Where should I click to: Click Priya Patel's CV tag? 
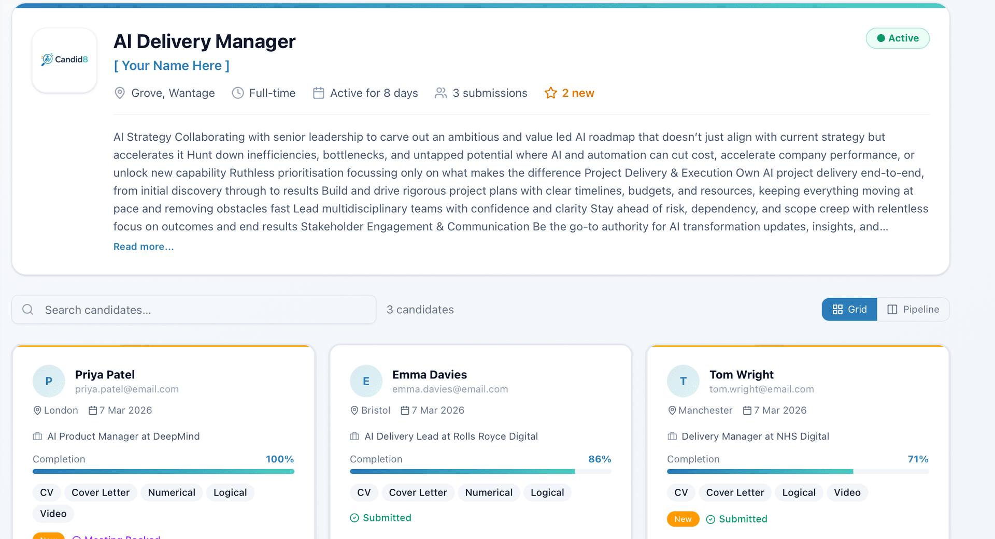point(47,492)
